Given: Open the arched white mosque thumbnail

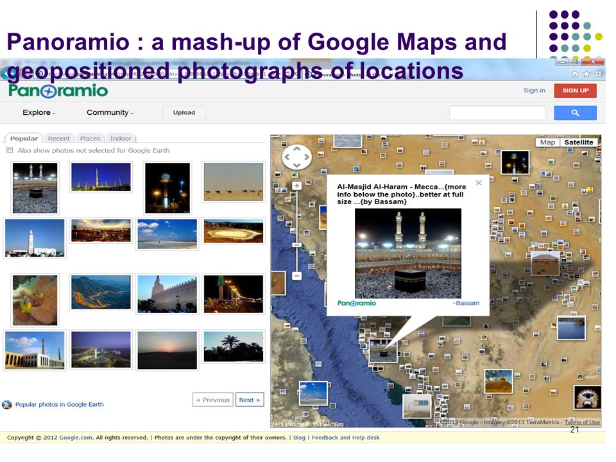Looking at the screenshot, I should [x=35, y=350].
